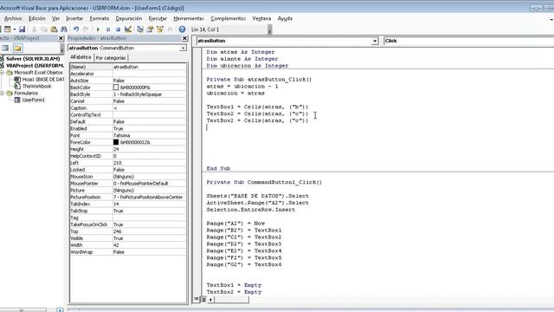
Task: Click the code line 'Private Sub atrasButton_Click()'
Action: [x=259, y=80]
